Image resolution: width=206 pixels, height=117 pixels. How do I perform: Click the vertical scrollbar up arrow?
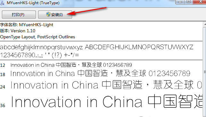click(x=205, y=24)
